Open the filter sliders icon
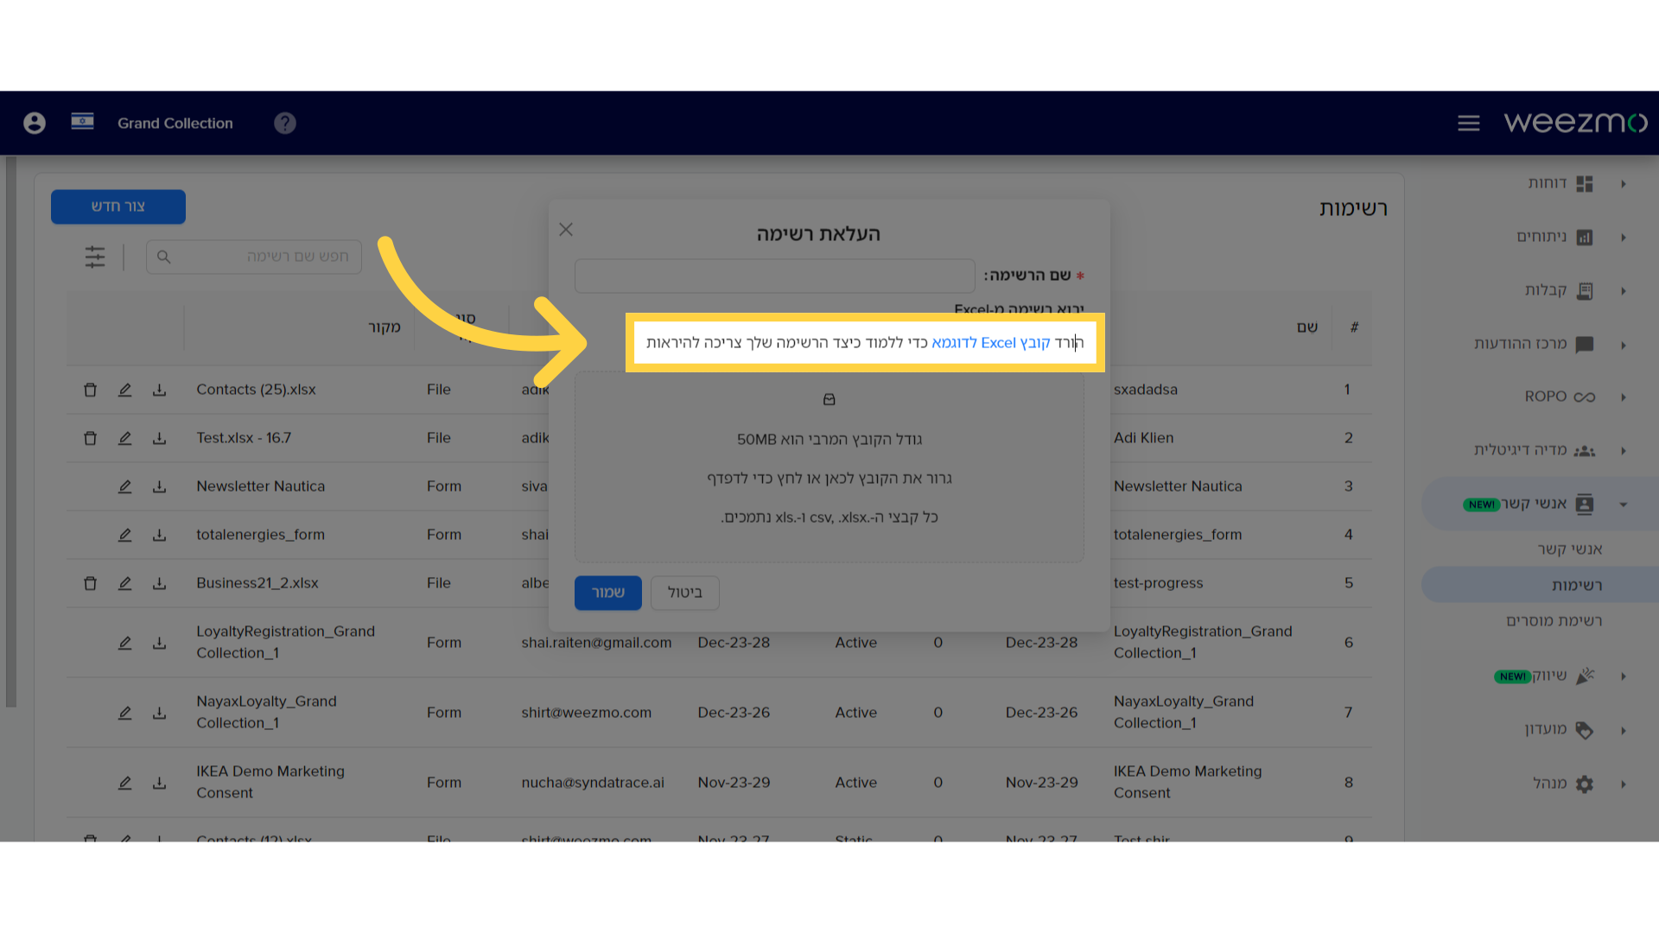This screenshot has width=1659, height=933. pyautogui.click(x=95, y=257)
